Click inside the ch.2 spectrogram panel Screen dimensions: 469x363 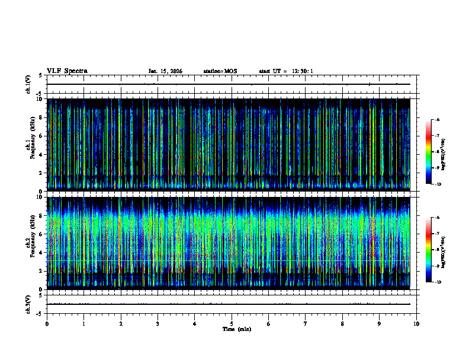[x=229, y=243]
